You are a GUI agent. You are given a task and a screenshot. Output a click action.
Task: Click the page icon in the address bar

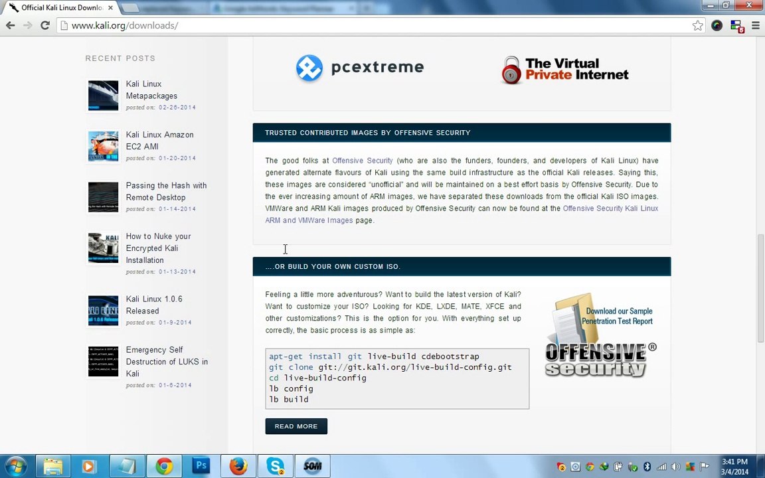pyautogui.click(x=64, y=25)
